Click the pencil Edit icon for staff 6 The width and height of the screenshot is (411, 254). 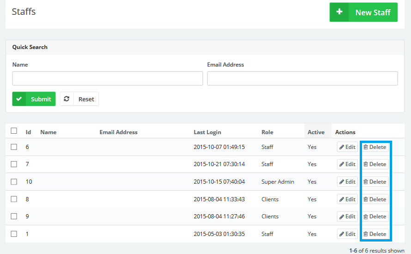(341, 147)
